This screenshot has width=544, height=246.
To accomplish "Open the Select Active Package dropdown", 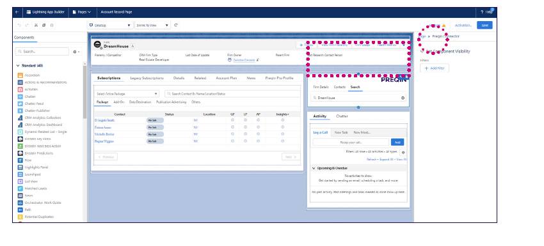I will pos(127,94).
